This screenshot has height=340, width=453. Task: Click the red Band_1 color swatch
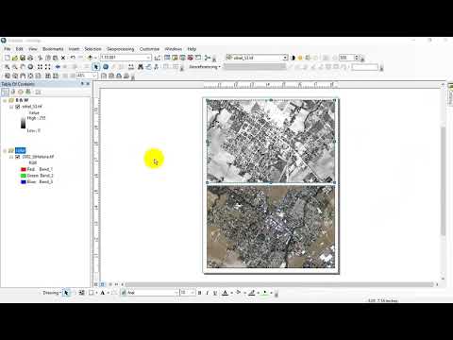24,169
